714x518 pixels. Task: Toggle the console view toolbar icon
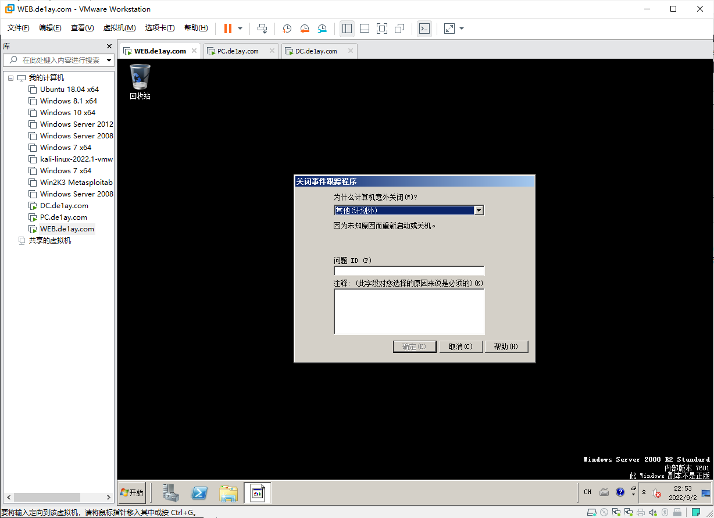(424, 28)
